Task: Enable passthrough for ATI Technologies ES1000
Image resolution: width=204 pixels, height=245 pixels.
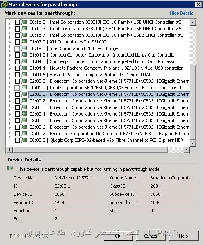Action: 17,42
